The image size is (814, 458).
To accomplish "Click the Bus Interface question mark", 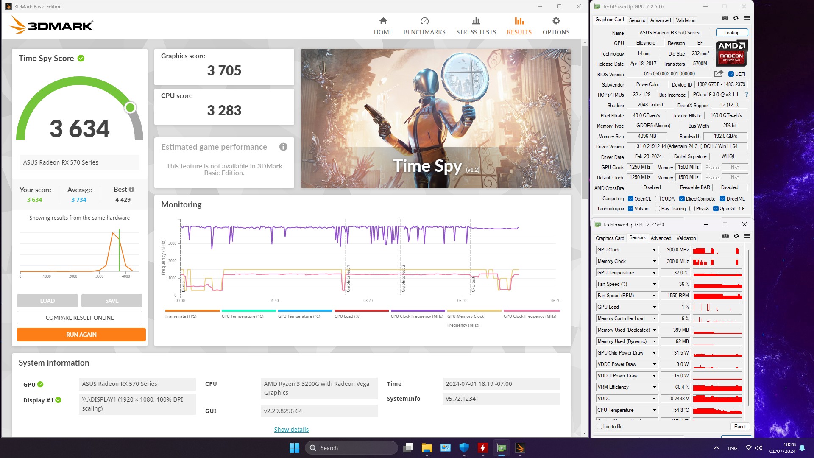I will pos(747,95).
